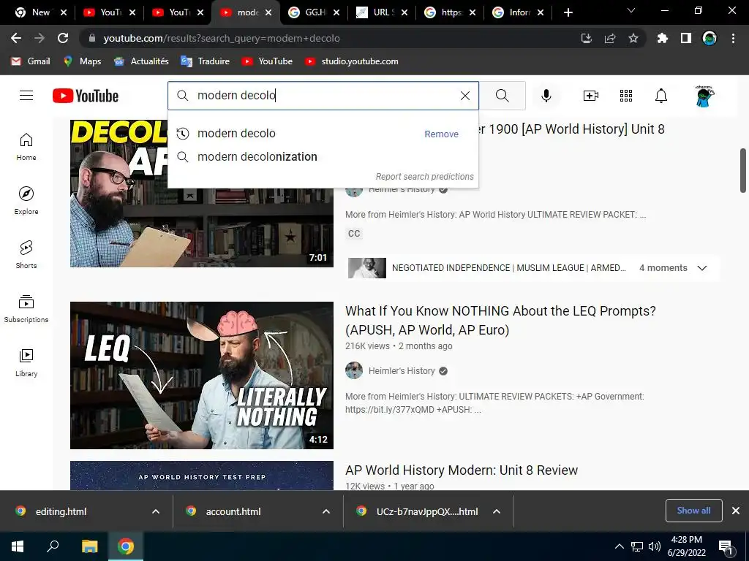This screenshot has height=561, width=749.
Task: Open 'What If You Know NOTHING' video title
Action: 500,321
